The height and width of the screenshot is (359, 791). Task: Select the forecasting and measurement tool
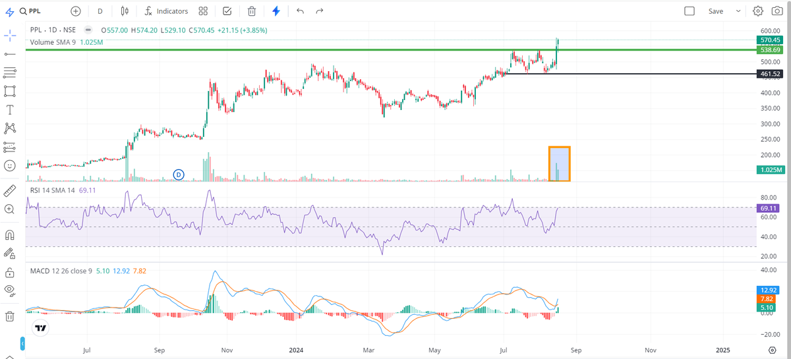click(9, 146)
